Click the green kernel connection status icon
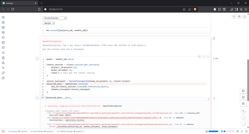Screen dimensions: 249x134 (x=246, y=131)
